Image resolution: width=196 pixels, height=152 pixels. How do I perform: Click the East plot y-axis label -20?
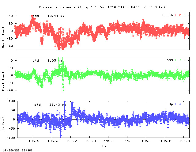click(x=10, y=83)
